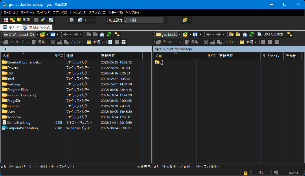Select the Users folder
This screenshot has height=176, width=305.
[x=11, y=112]
